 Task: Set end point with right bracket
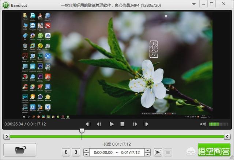click(76, 152)
